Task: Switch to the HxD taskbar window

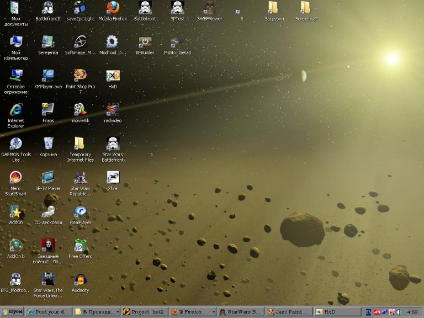Action: pyautogui.click(x=337, y=312)
